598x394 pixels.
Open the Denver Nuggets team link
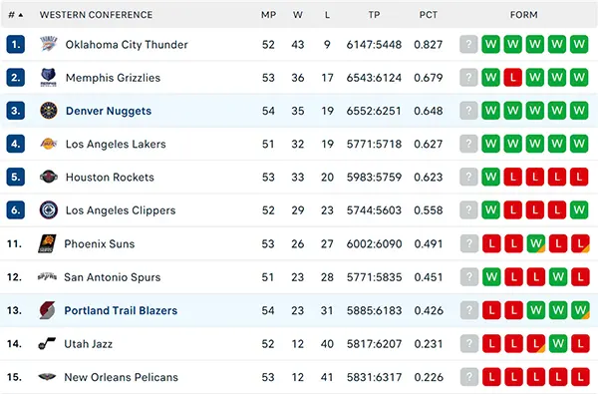109,111
